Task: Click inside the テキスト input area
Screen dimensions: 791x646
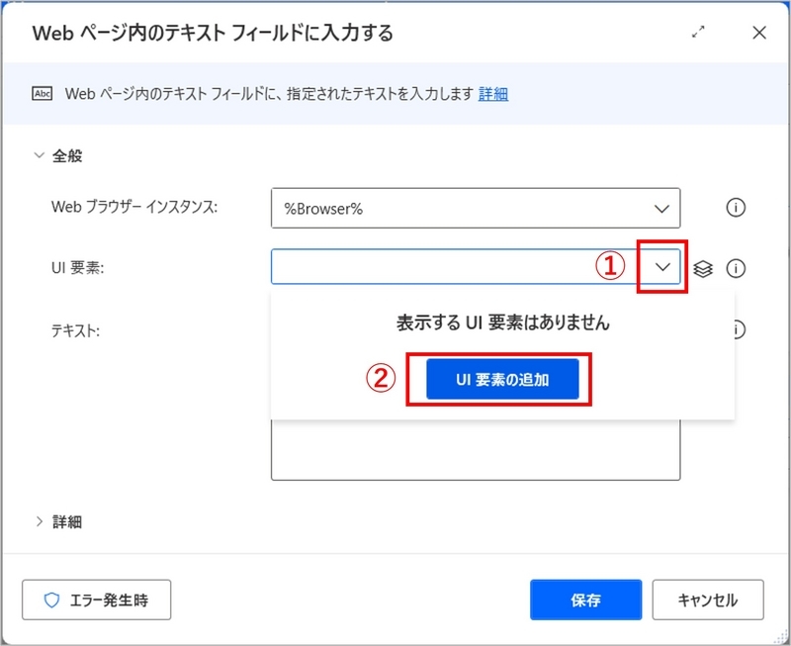Action: point(475,455)
